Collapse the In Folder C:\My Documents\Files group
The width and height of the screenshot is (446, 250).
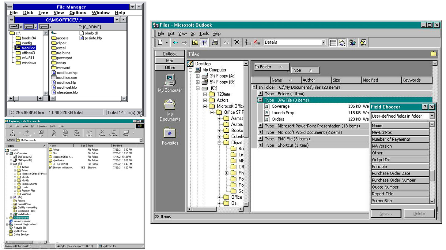tap(254, 87)
